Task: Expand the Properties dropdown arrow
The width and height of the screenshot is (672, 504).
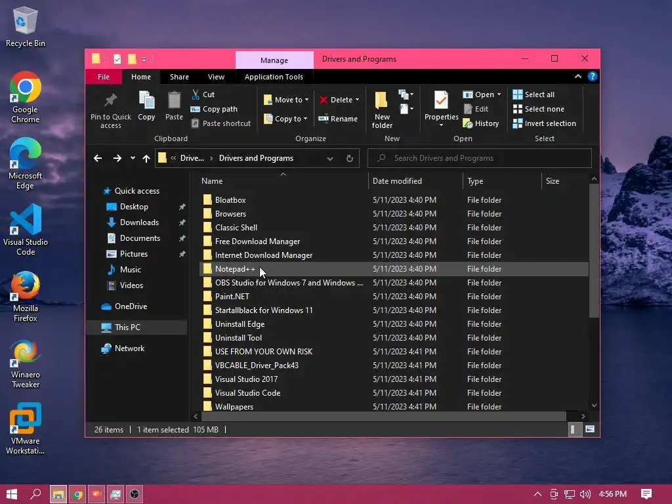Action: pyautogui.click(x=441, y=125)
